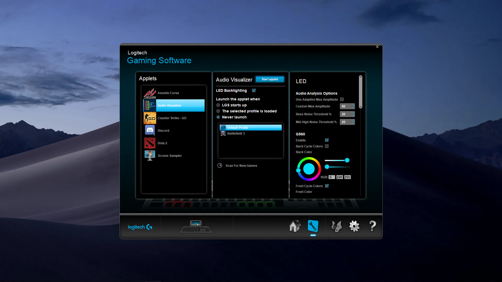Click the Scan For New Games link

241,166
